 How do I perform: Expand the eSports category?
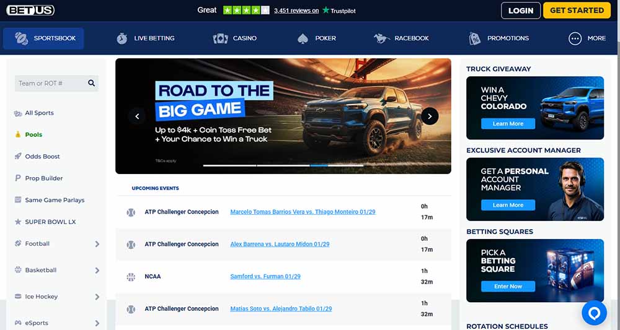coord(97,323)
